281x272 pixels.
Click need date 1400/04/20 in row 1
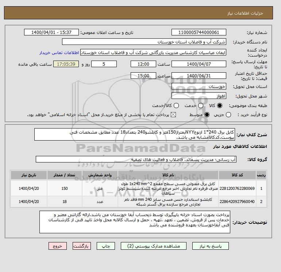(x=29, y=188)
